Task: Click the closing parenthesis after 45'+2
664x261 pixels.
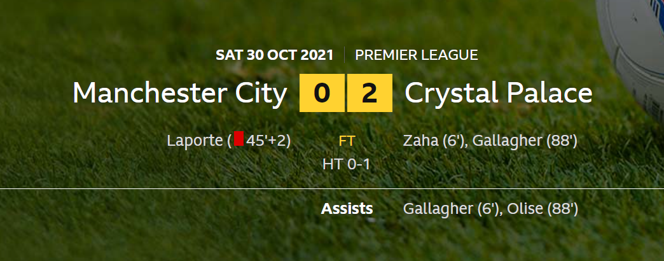Action: [288, 141]
